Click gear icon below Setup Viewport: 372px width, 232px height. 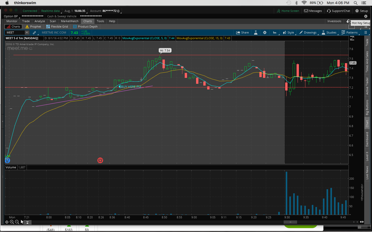(x=366, y=16)
